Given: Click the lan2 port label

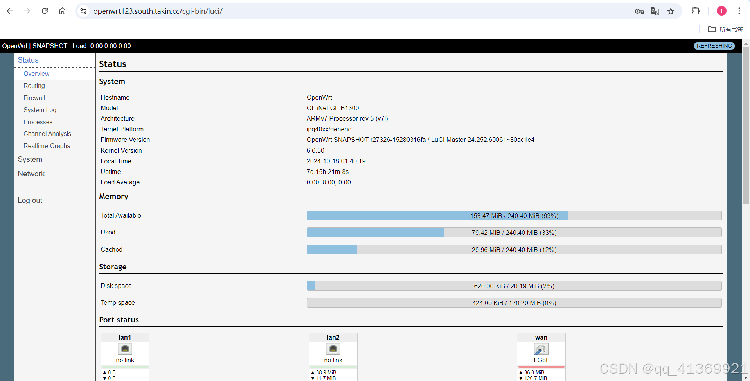Looking at the screenshot, I should [x=333, y=337].
